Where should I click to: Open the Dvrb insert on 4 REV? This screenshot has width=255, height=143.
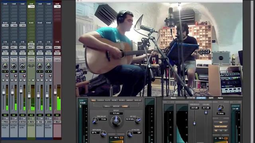coord(31,6)
